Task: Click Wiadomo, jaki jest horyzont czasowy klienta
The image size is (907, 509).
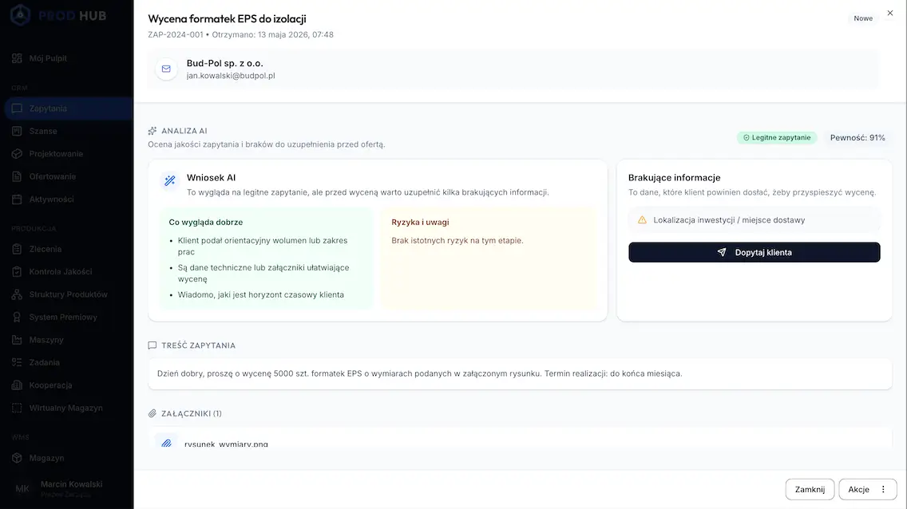Action: 261,294
